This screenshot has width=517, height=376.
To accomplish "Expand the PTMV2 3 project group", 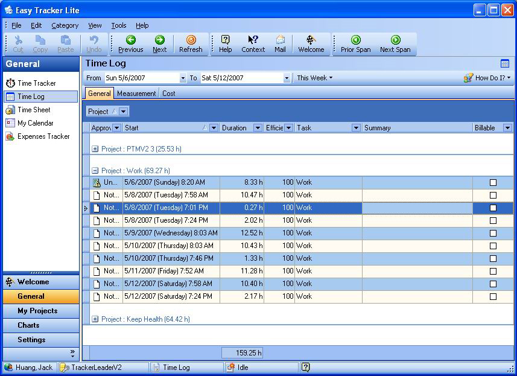I will pyautogui.click(x=95, y=149).
